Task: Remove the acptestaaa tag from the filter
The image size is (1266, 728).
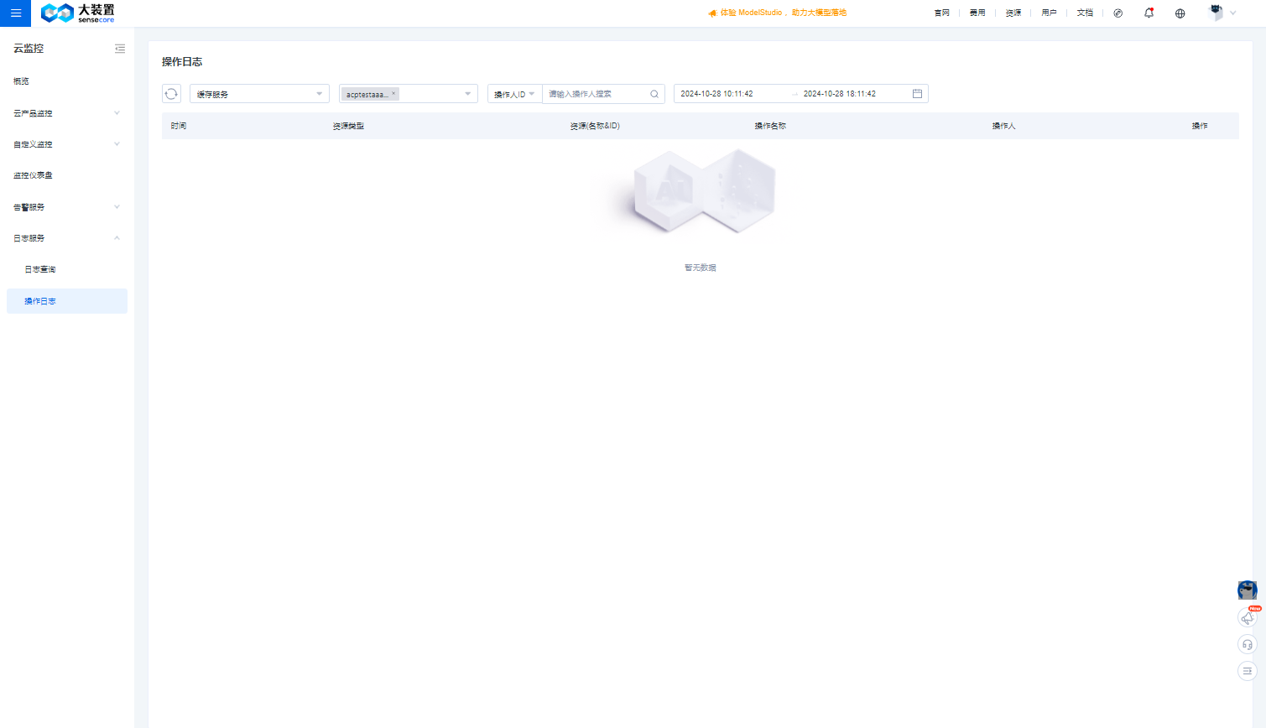Action: [x=393, y=94]
